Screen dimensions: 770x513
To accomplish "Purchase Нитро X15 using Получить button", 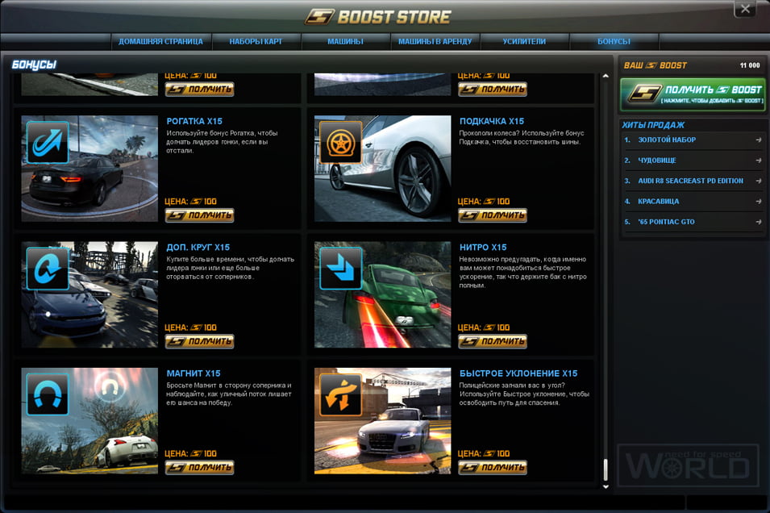I will [x=493, y=341].
